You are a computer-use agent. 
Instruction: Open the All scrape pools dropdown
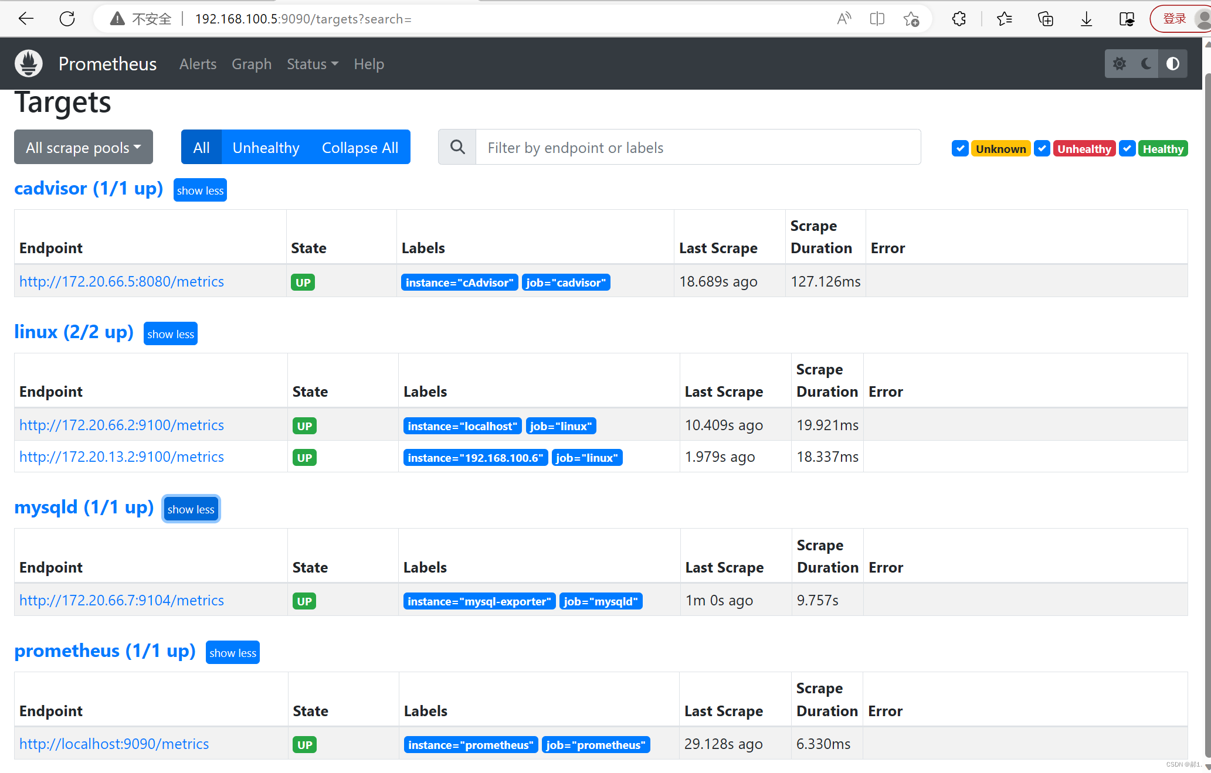(x=83, y=147)
